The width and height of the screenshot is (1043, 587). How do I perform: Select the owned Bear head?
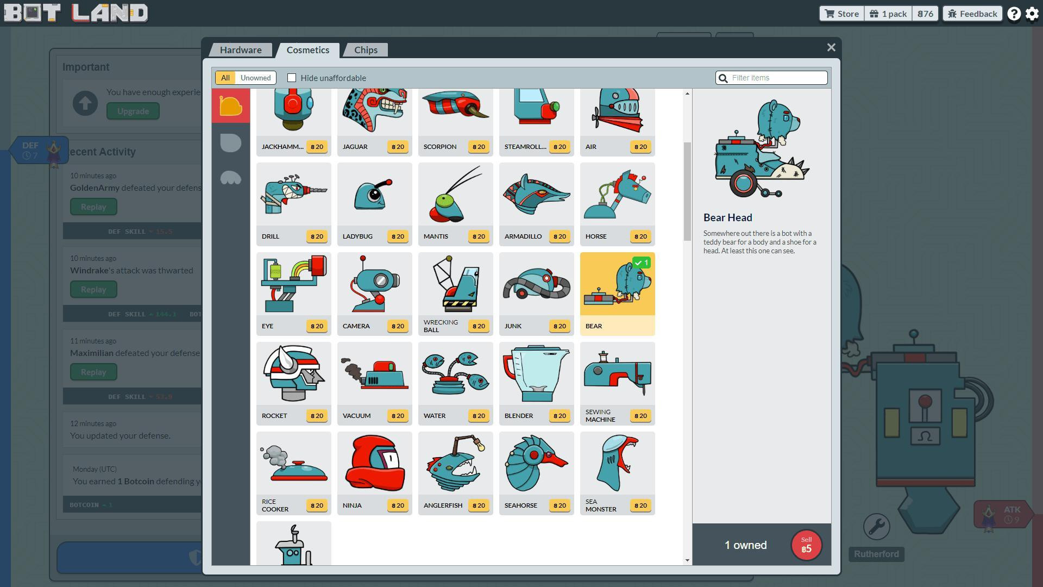617,294
